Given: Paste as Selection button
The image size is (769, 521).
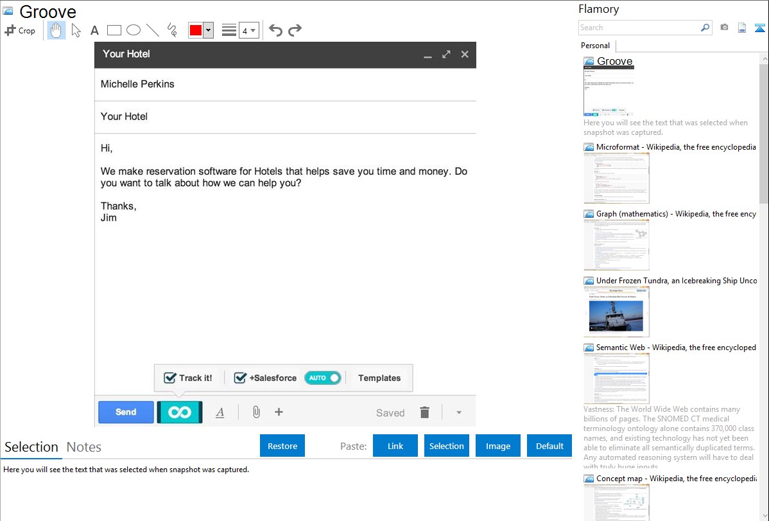Looking at the screenshot, I should (446, 446).
